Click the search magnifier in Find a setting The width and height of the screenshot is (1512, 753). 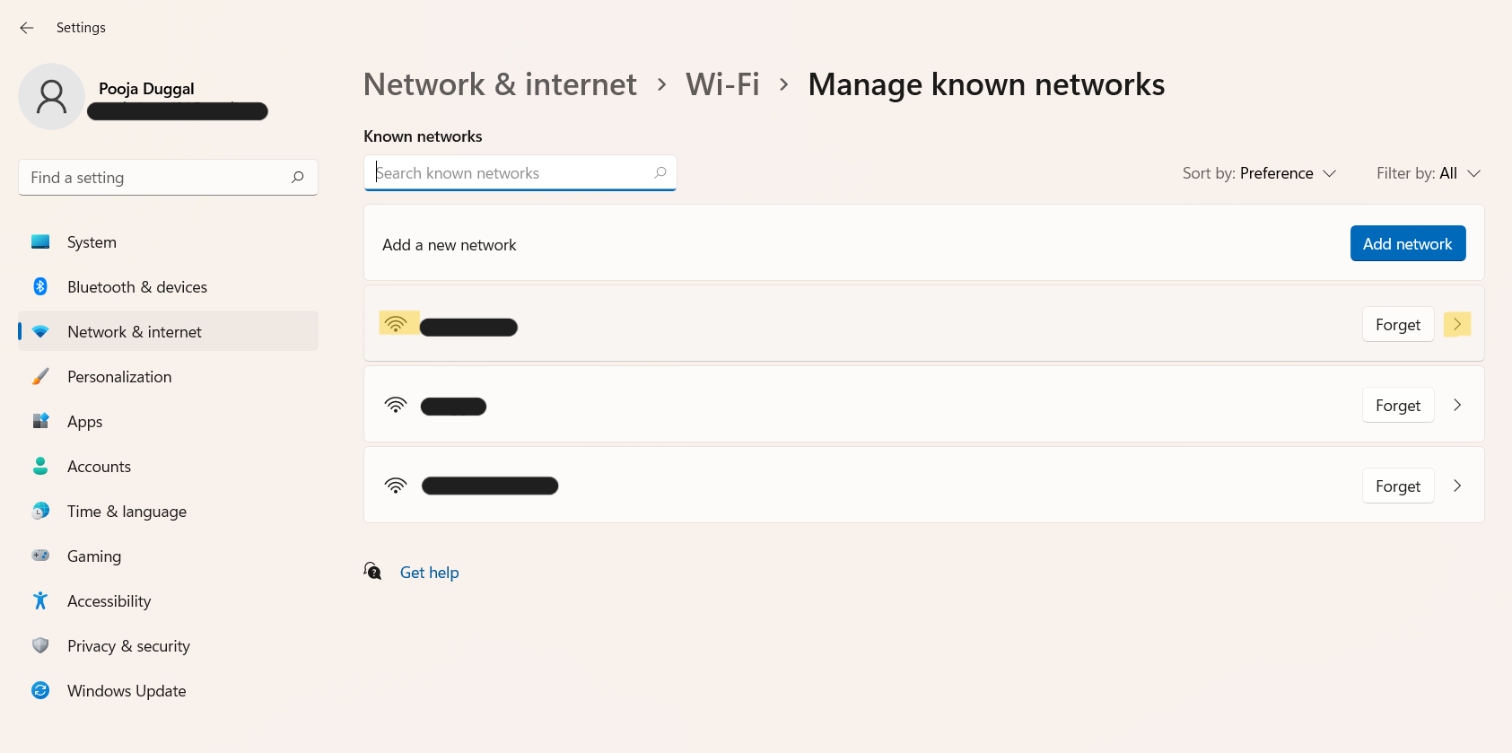point(298,178)
